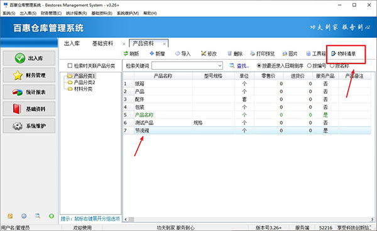377x231 pixels.
Task: Click the 进货价 column header
Action: tap(298, 76)
